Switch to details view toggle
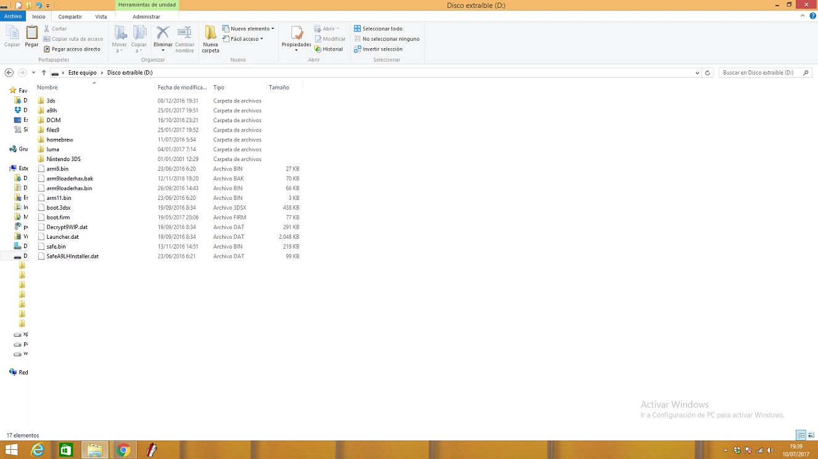This screenshot has height=459, width=818. (x=801, y=435)
